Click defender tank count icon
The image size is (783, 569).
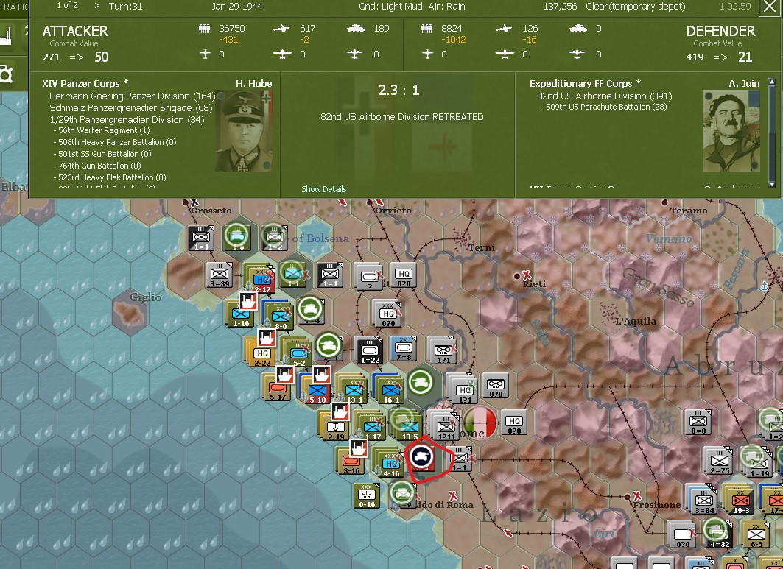point(578,29)
